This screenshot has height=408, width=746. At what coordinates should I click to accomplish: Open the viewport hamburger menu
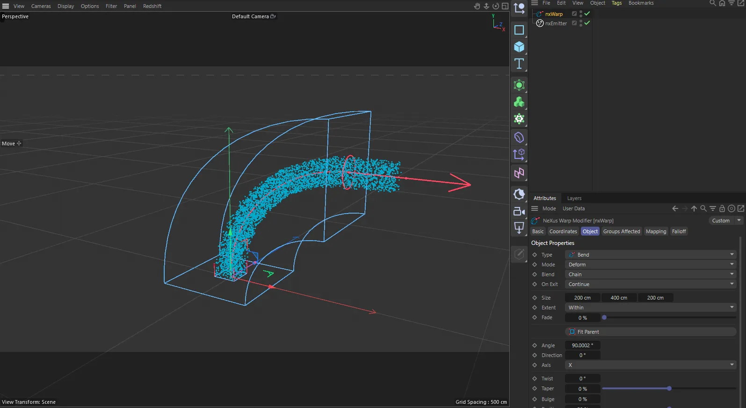[x=6, y=6]
